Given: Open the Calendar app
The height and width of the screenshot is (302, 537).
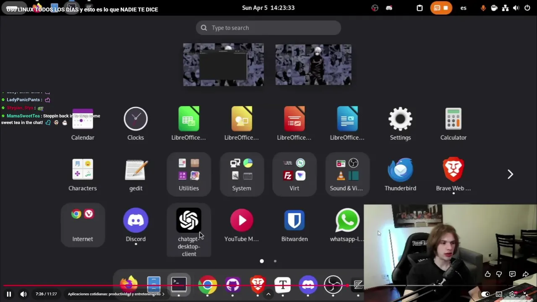Looking at the screenshot, I should tap(83, 124).
